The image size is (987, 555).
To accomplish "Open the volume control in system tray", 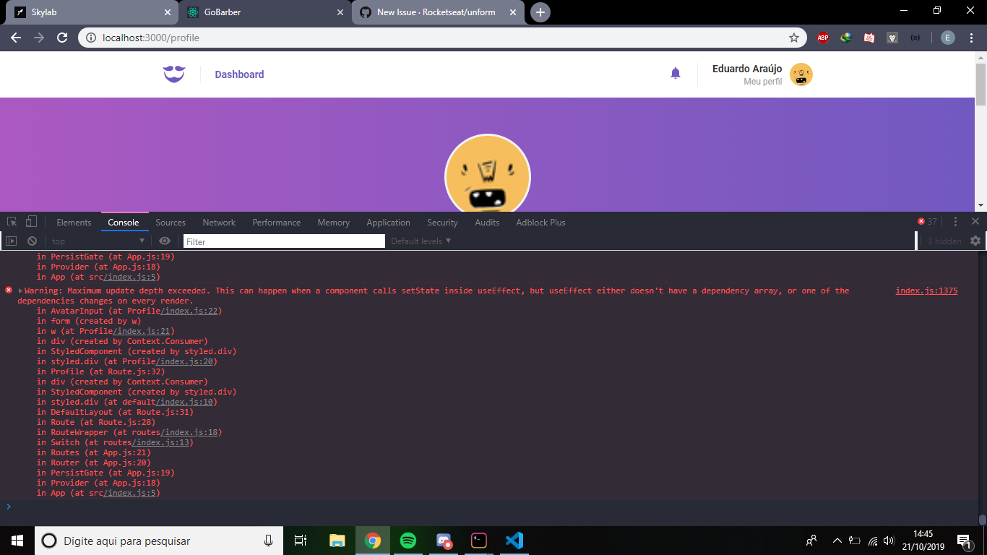I will click(x=889, y=541).
